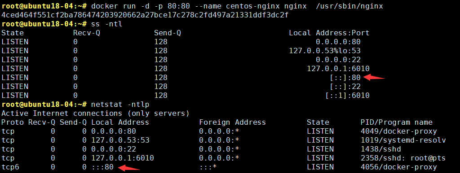Image resolution: width=460 pixels, height=173 pixels.
Task: Click the 'tcp6' protocol label
Action: click(10, 167)
